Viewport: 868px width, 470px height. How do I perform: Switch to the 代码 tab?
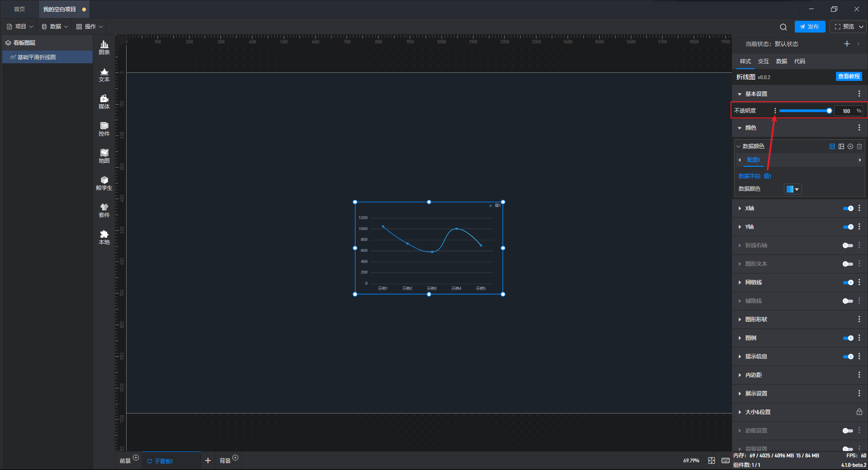click(799, 61)
